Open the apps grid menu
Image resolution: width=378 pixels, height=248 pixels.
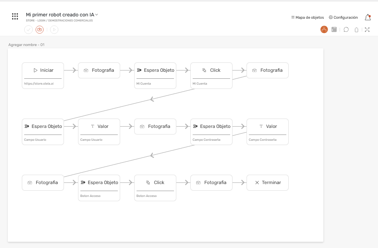coord(15,16)
